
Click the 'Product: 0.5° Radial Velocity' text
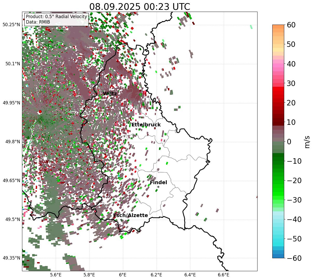coord(57,17)
